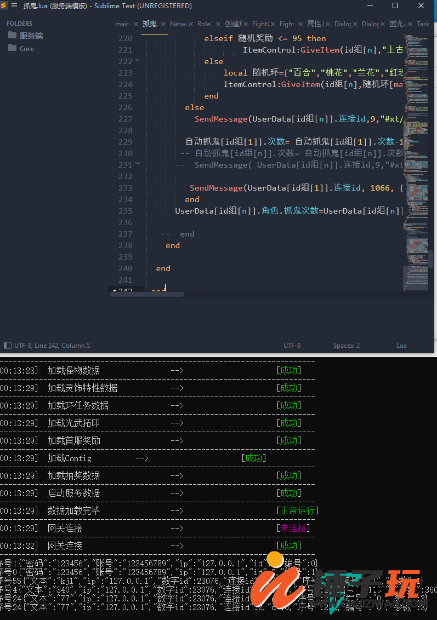Open the UTF-8 encoding selector
Screen dimensions: 437x620
[292, 345]
